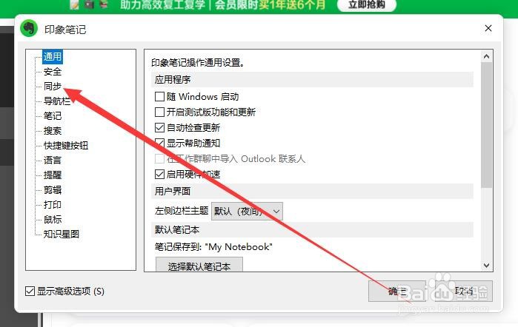Open the 知识星图 settings category
The height and width of the screenshot is (327, 518).
(61, 234)
